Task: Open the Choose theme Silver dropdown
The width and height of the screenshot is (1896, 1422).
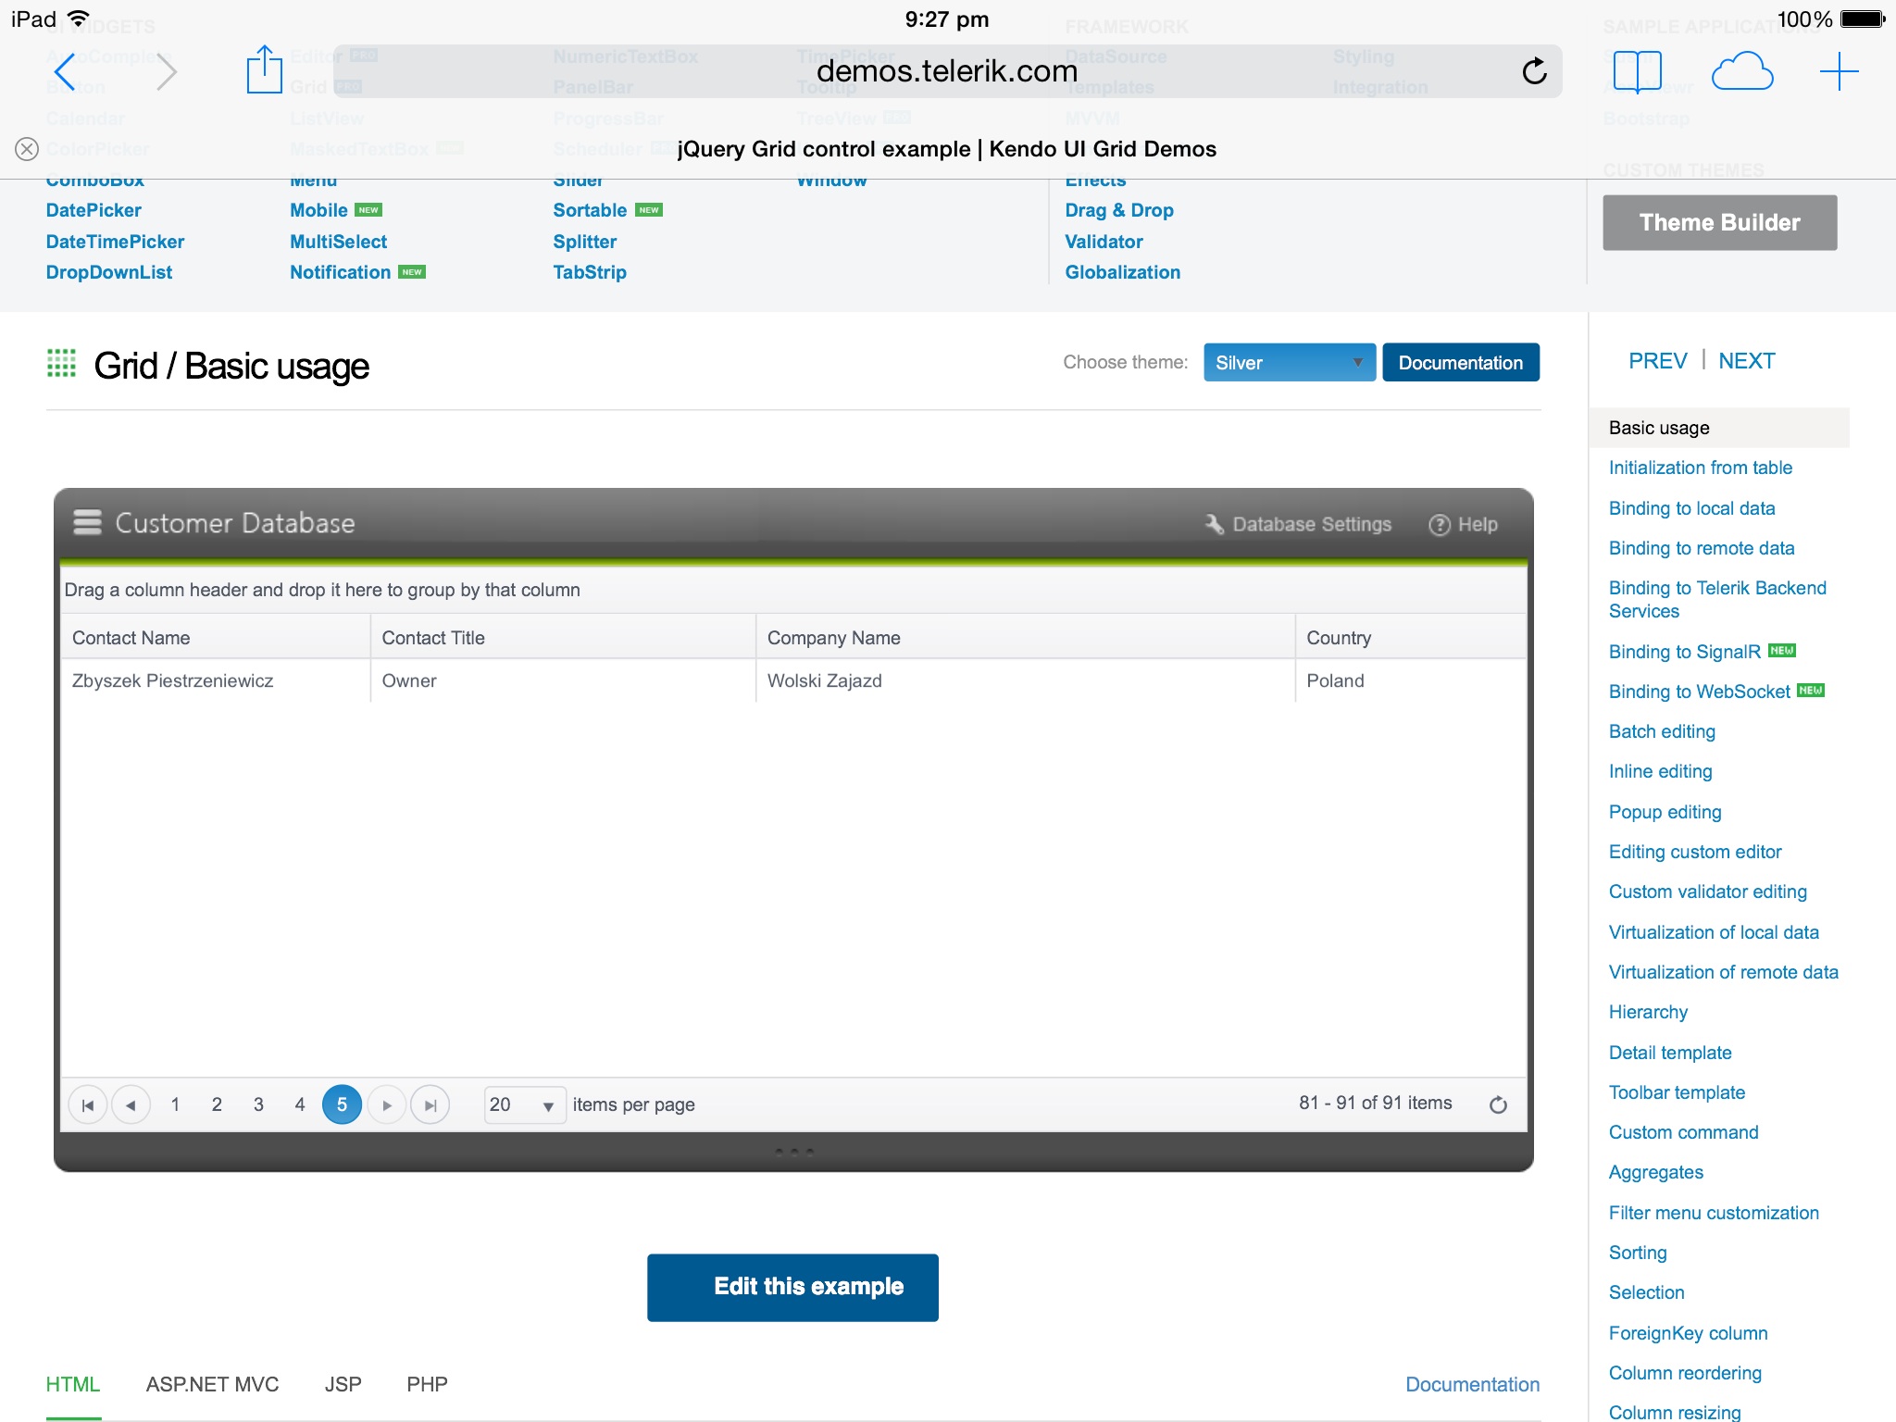Action: (x=1289, y=363)
